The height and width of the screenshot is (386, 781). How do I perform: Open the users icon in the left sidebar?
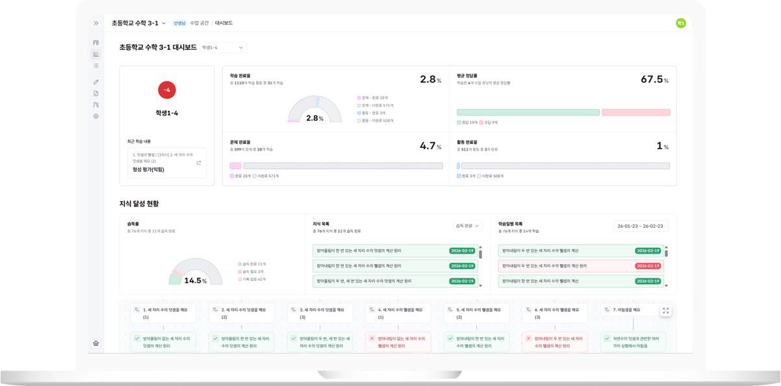pyautogui.click(x=96, y=105)
